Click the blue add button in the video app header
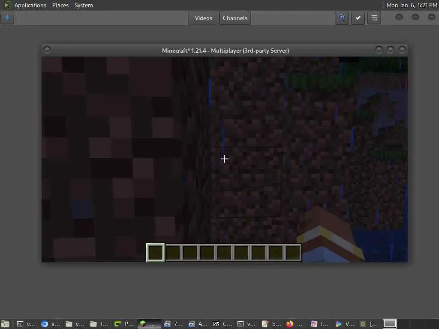 (x=7, y=18)
